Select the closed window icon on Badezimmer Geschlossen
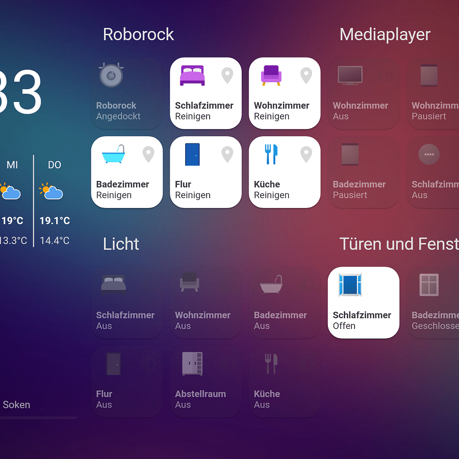 (x=428, y=285)
